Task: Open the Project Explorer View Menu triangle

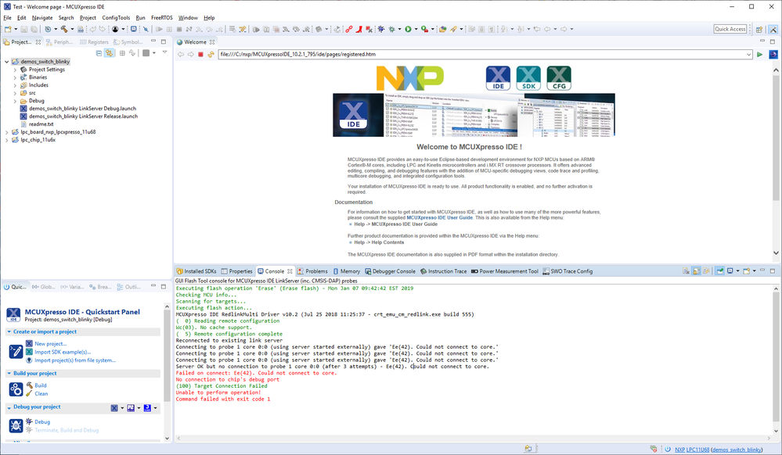Action: pyautogui.click(x=164, y=53)
